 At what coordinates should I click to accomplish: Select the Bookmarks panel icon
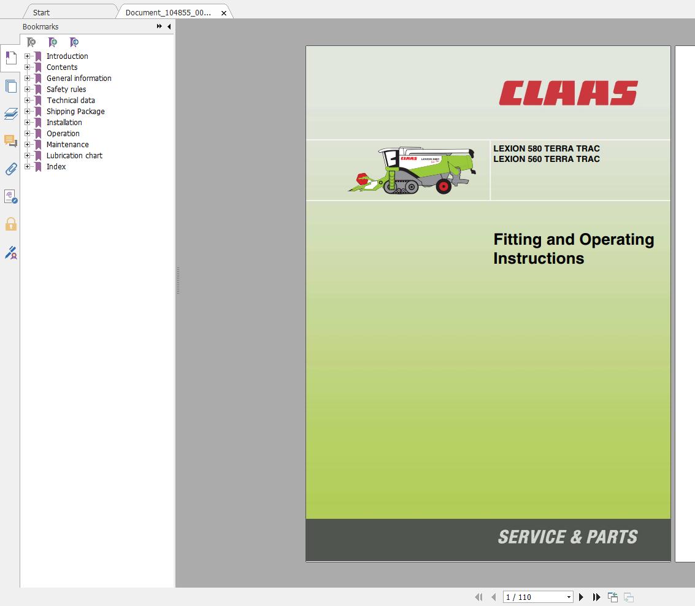coord(10,58)
